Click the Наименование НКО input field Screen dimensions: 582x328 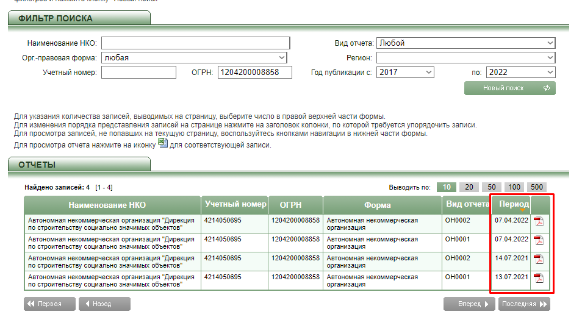196,43
